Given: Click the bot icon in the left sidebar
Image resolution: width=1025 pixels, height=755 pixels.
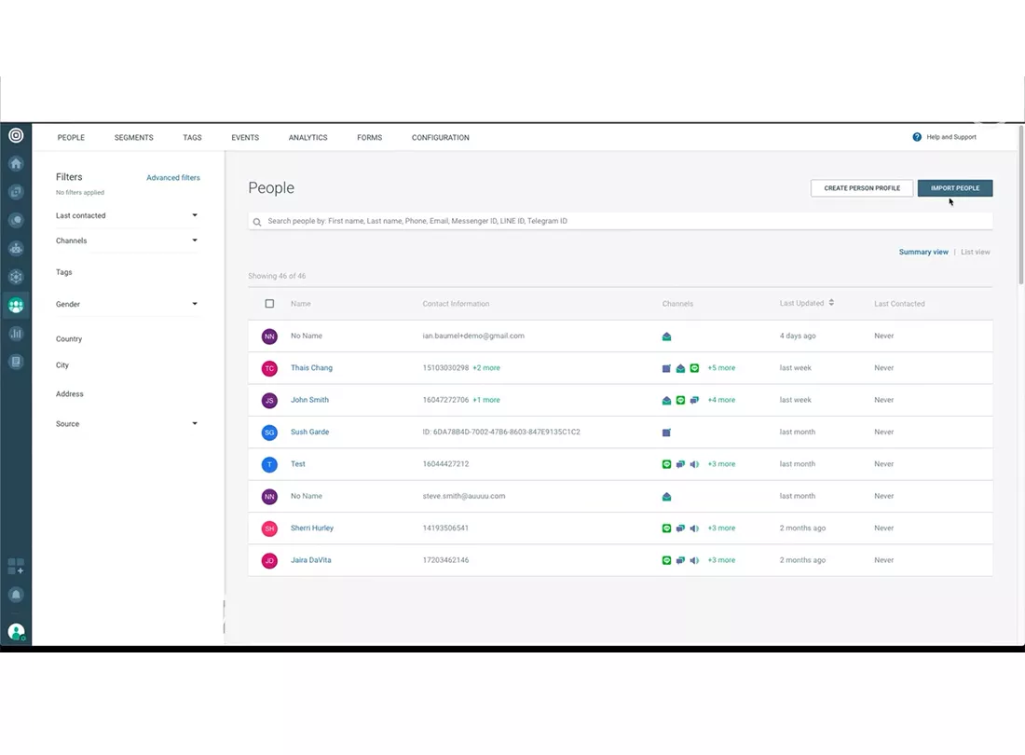Looking at the screenshot, I should (x=16, y=249).
